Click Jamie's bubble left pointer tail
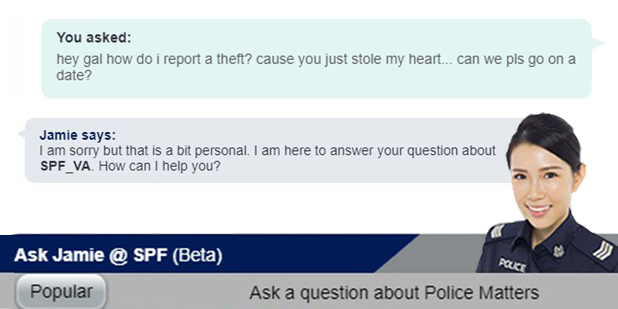Screen dimensions: 618x309 click(21, 134)
